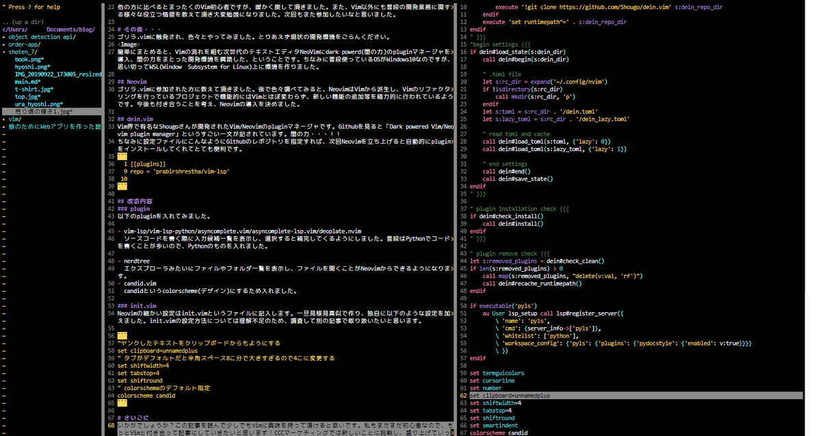This screenshot has height=436, width=821.
Task: Click 'call dein#end()' line
Action: tap(507, 171)
